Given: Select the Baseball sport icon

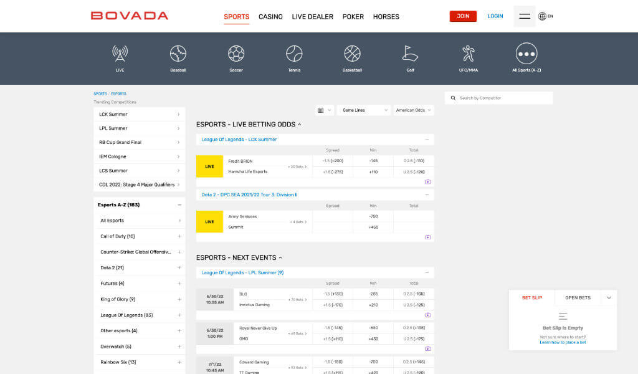Looking at the screenshot, I should click(178, 54).
